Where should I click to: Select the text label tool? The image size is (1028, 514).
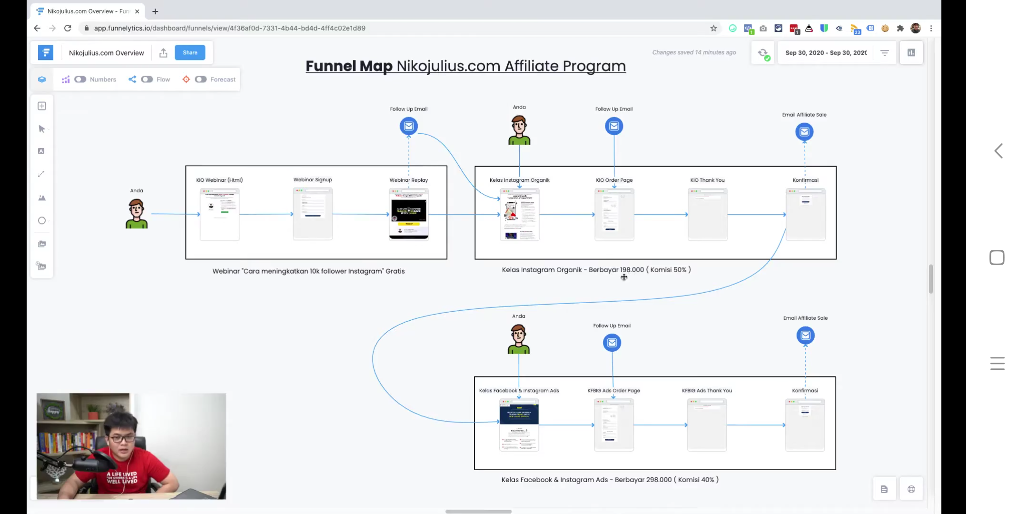pos(41,151)
